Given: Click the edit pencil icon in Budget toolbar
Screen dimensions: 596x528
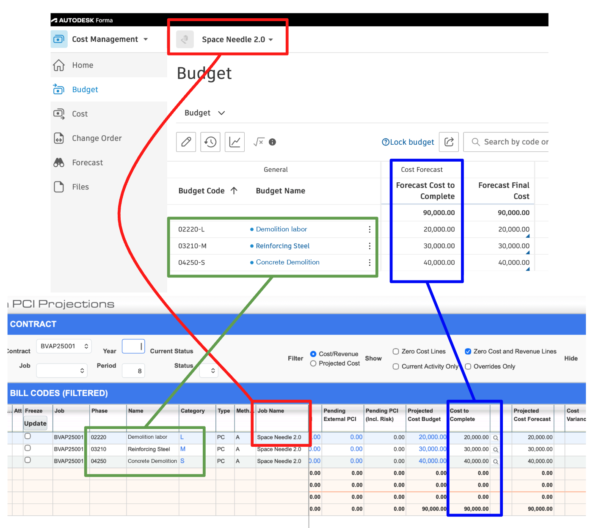Looking at the screenshot, I should click(186, 142).
